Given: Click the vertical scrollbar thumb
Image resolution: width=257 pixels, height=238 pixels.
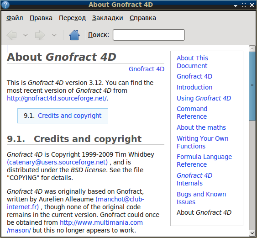Looking at the screenshot, I should coord(252,86).
